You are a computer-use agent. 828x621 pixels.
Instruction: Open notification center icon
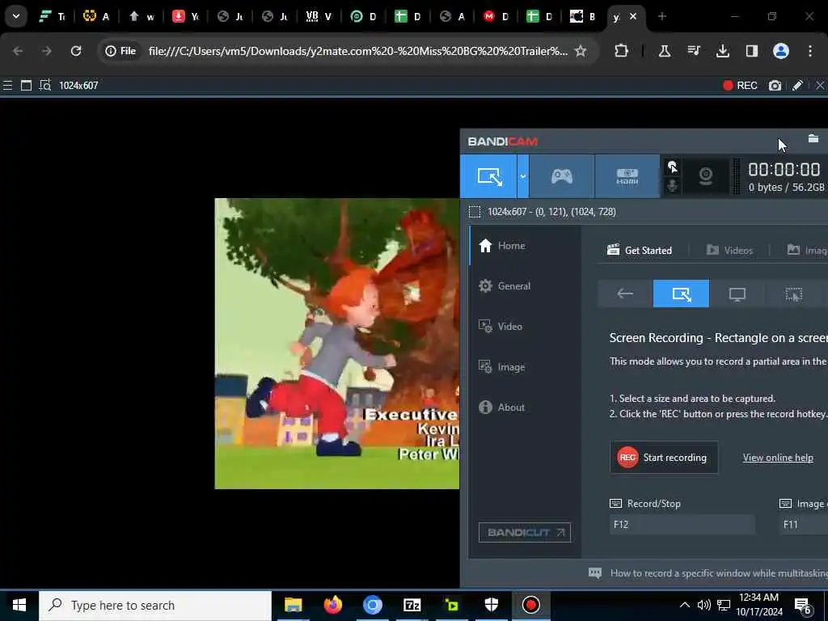click(803, 606)
